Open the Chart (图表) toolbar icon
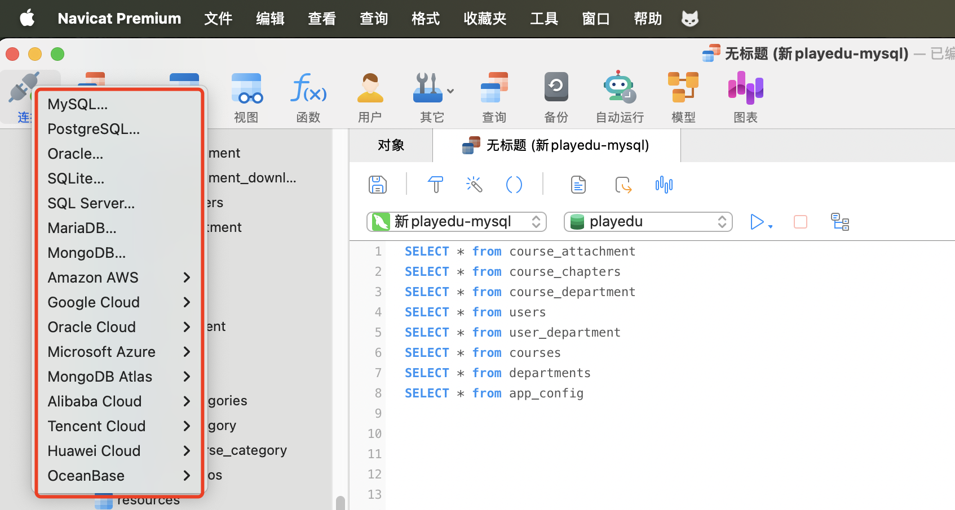The height and width of the screenshot is (510, 955). point(745,88)
